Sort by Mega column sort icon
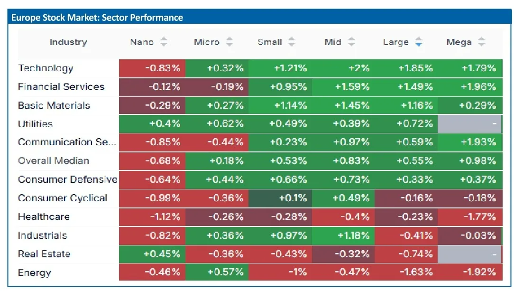Screen dimensions: 514x291 (x=481, y=42)
